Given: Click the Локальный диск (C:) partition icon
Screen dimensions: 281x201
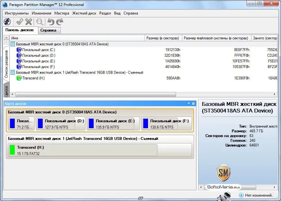Looking at the screenshot, I should pyautogui.click(x=19, y=50).
